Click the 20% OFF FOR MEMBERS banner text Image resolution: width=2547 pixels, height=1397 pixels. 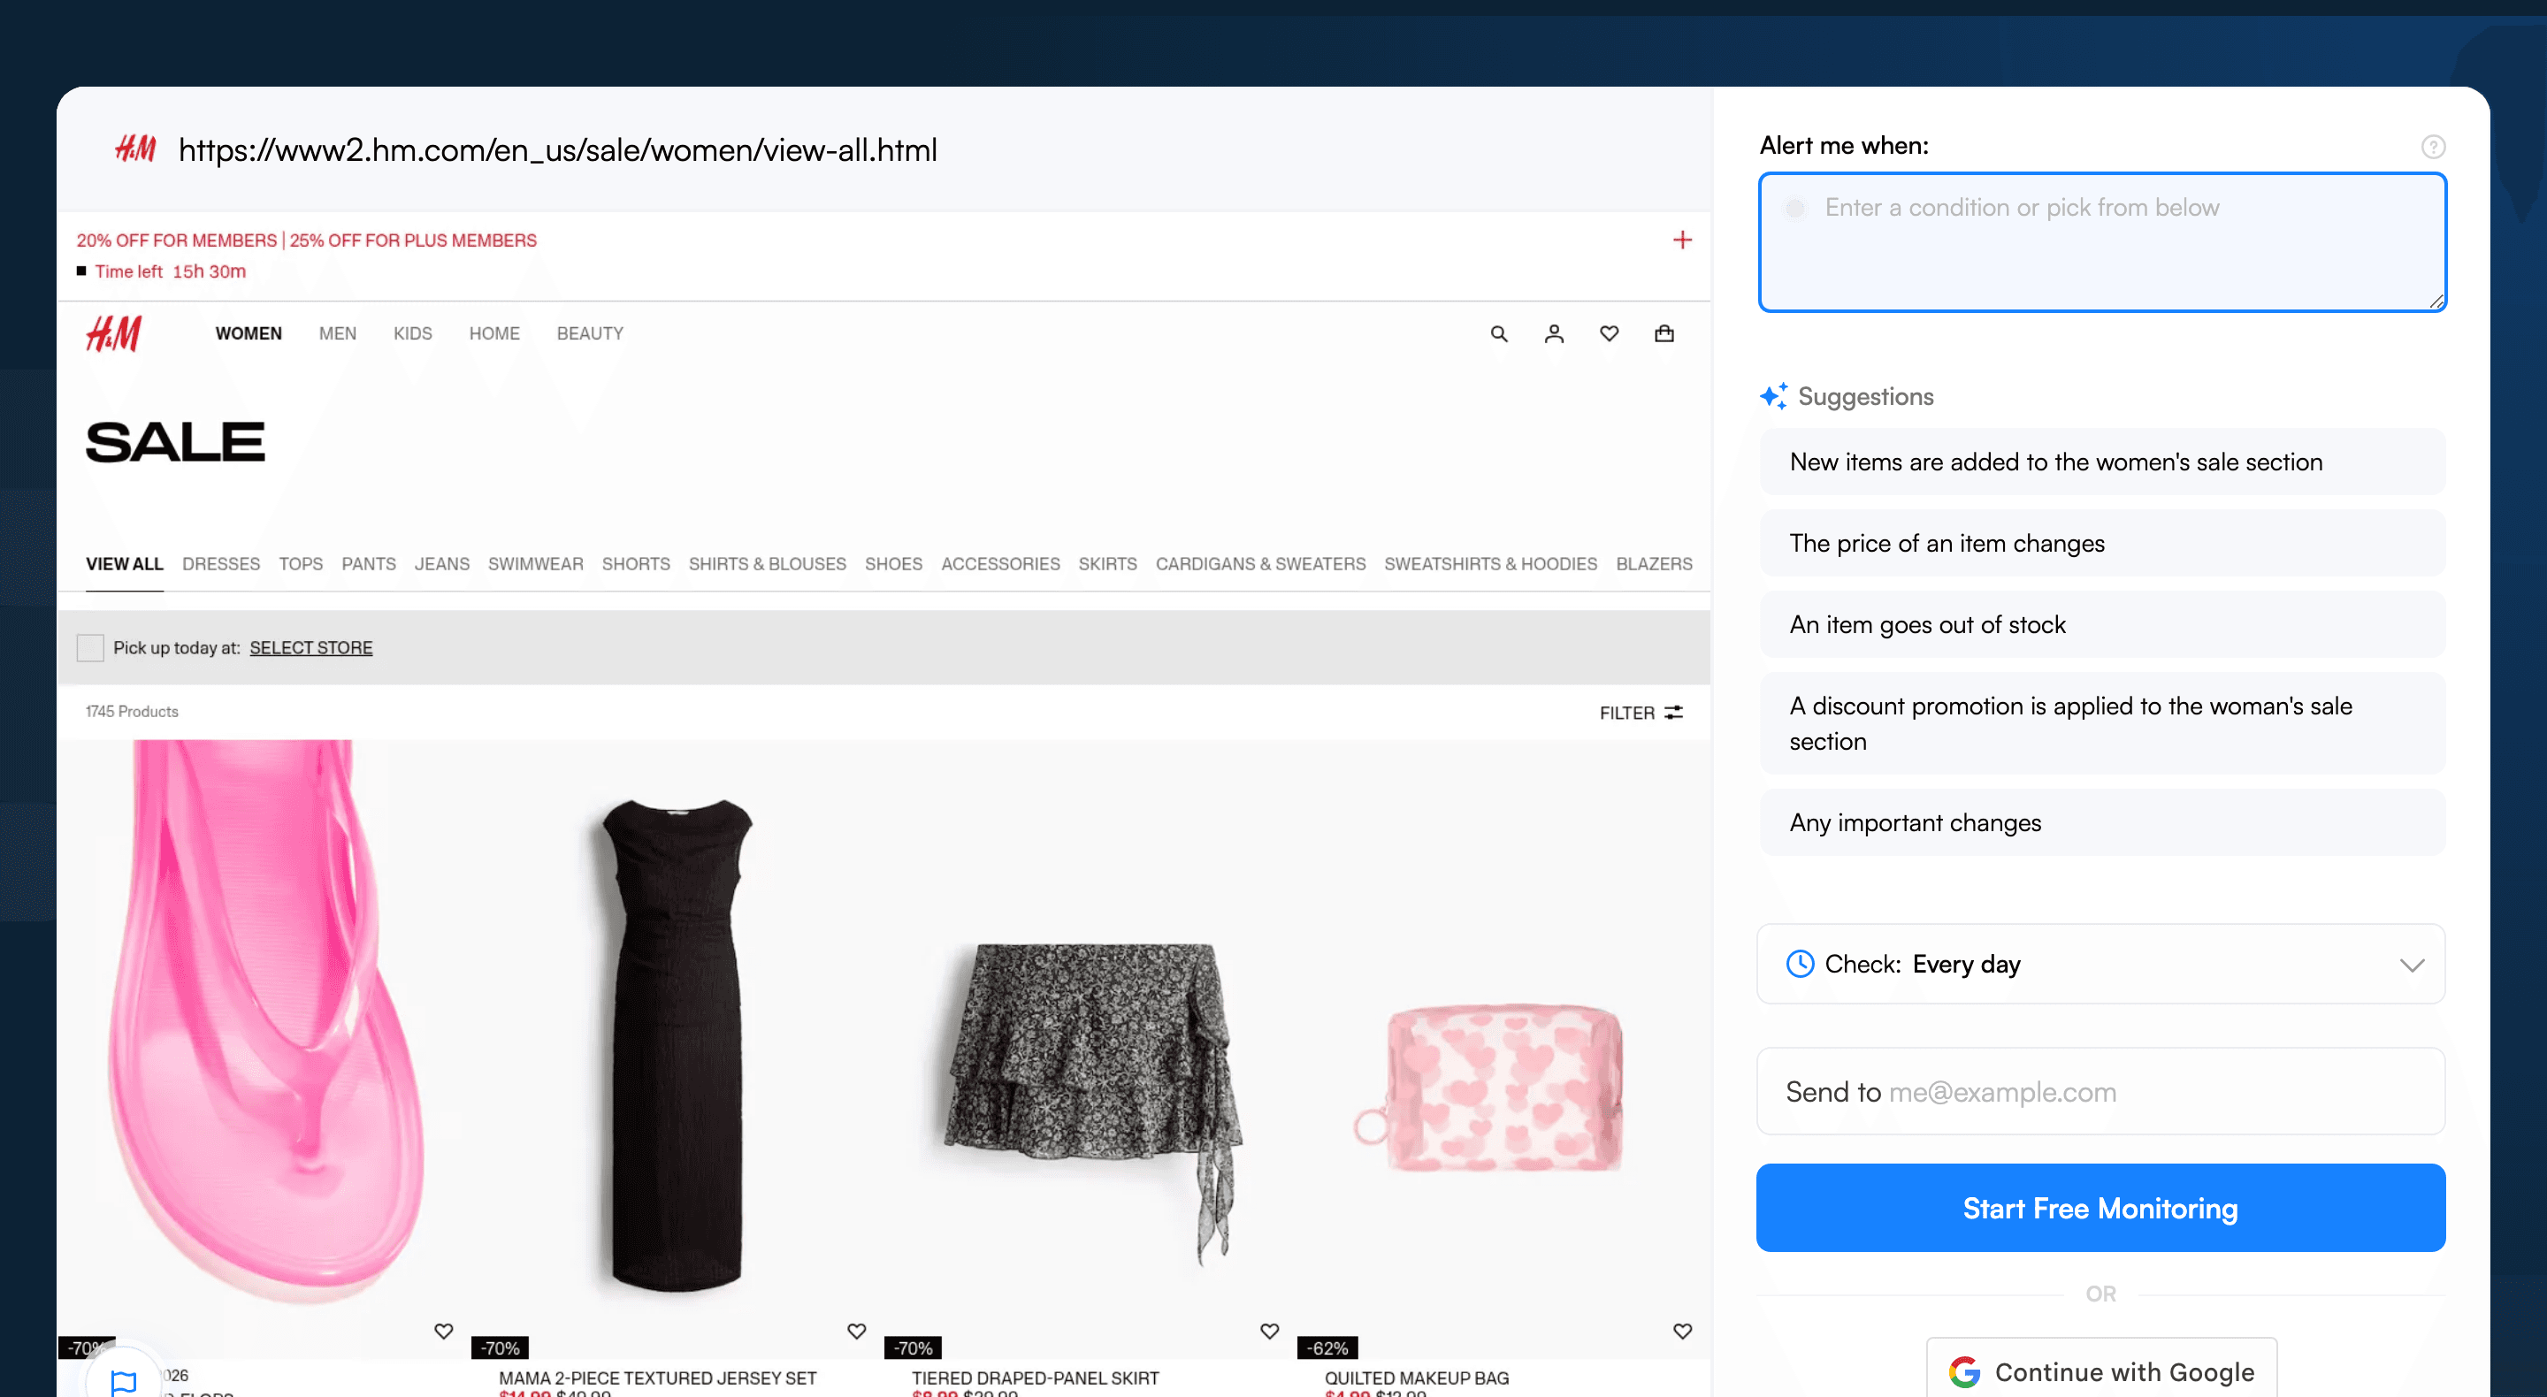tap(307, 240)
